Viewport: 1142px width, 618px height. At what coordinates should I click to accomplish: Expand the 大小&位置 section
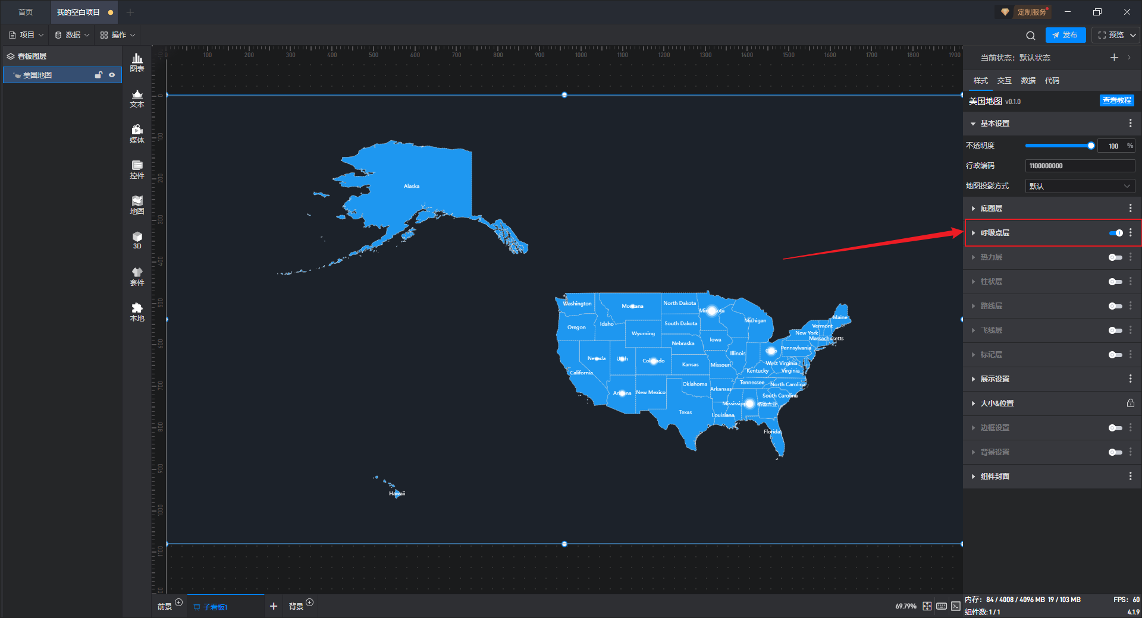tap(973, 403)
